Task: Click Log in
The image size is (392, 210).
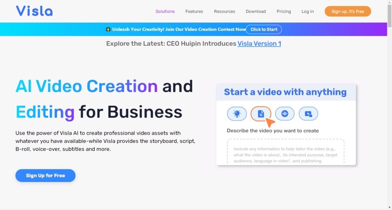Action: [x=307, y=12]
